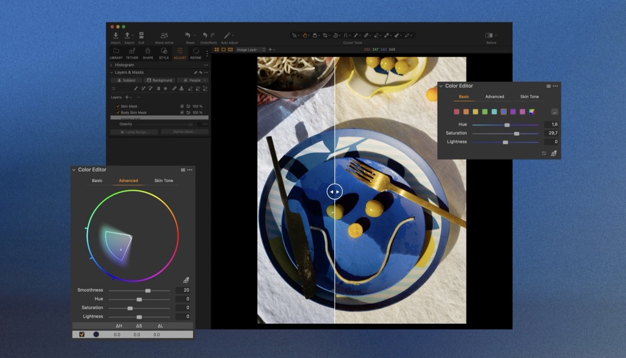Viewport: 626px width, 358px height.
Task: Expand the Histogram panel
Action: coord(111,65)
